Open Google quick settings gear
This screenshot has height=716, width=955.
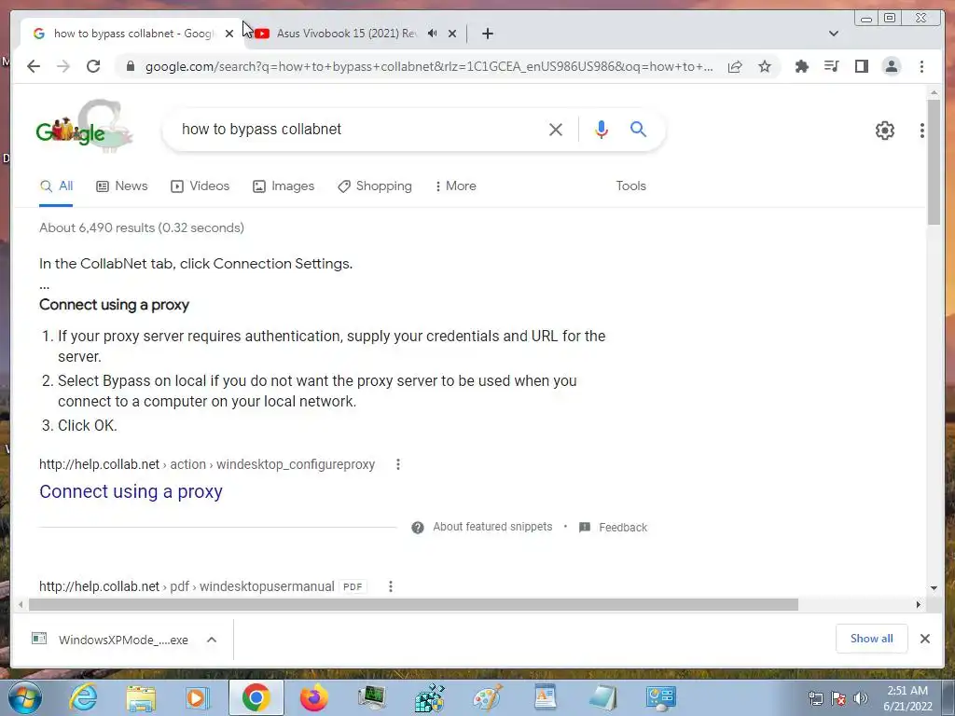(x=884, y=131)
